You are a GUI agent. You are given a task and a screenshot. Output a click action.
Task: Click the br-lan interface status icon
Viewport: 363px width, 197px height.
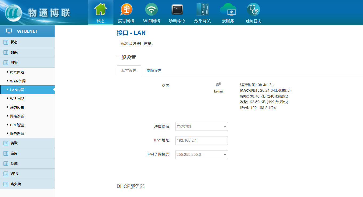click(x=218, y=85)
